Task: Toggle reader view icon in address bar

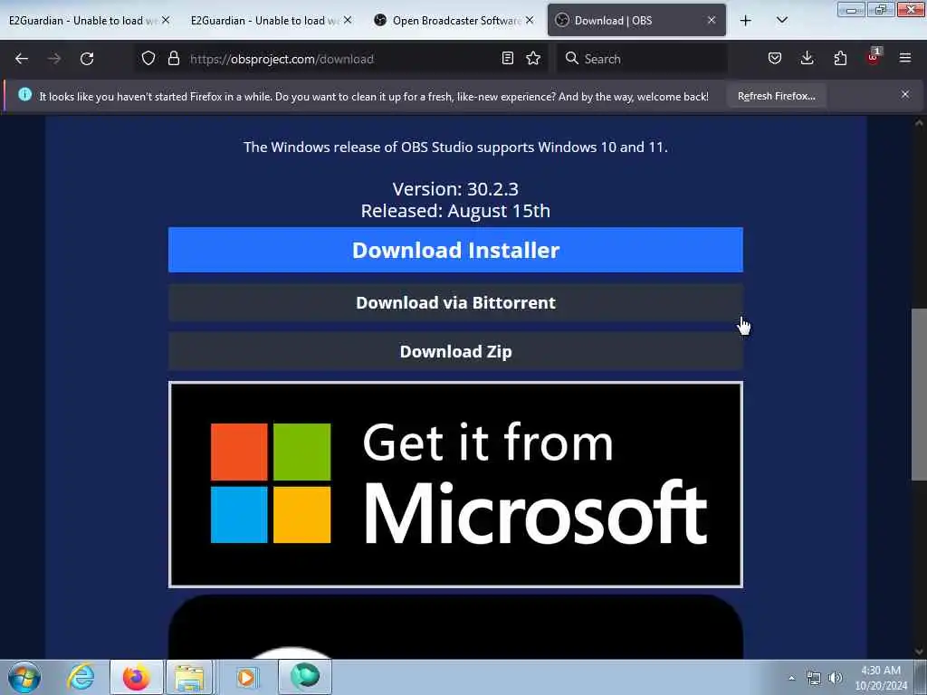Action: click(x=507, y=59)
